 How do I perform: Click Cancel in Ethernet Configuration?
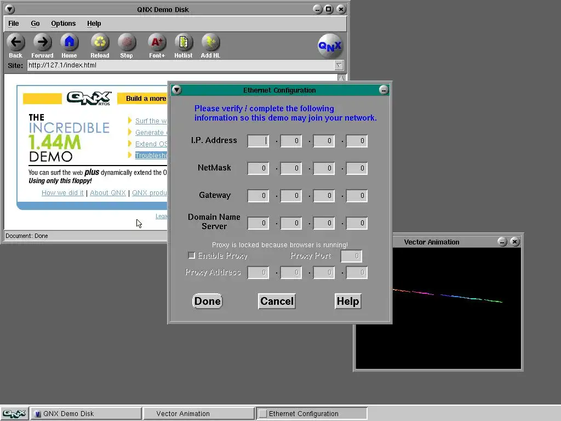point(277,301)
